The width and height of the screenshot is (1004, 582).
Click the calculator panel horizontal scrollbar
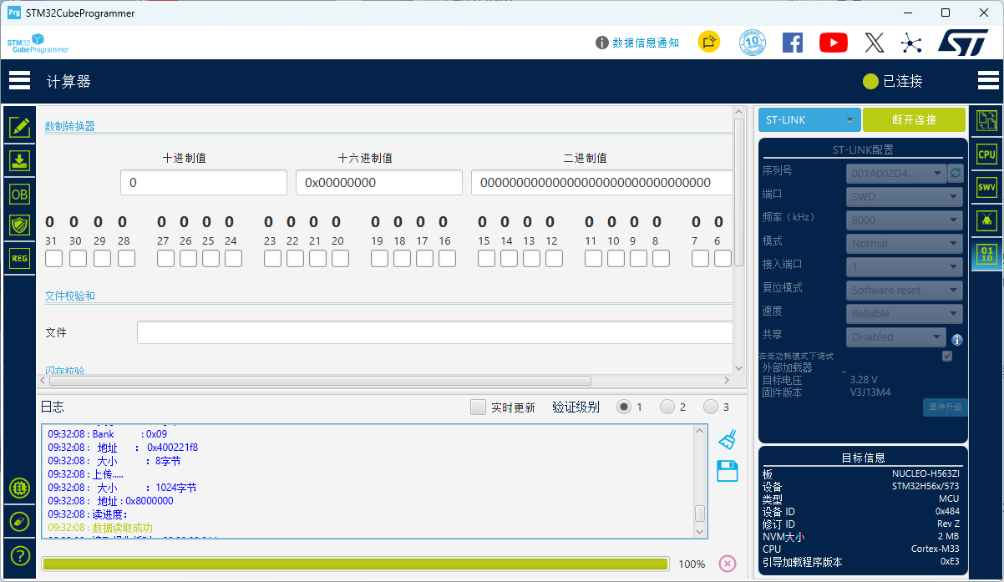320,381
